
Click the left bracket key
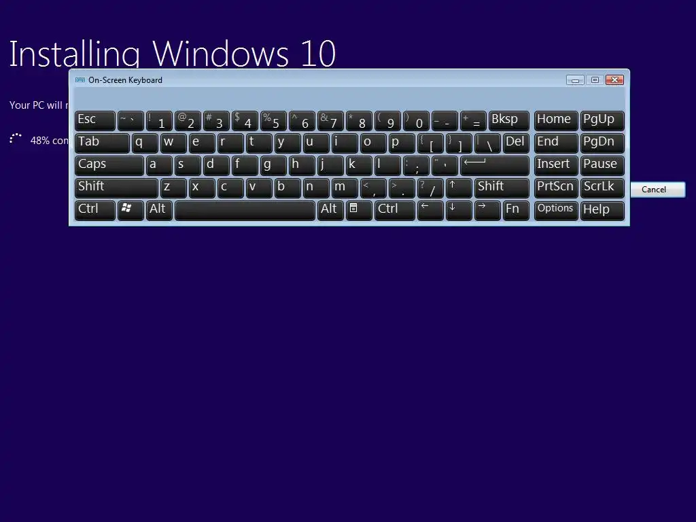[430, 143]
